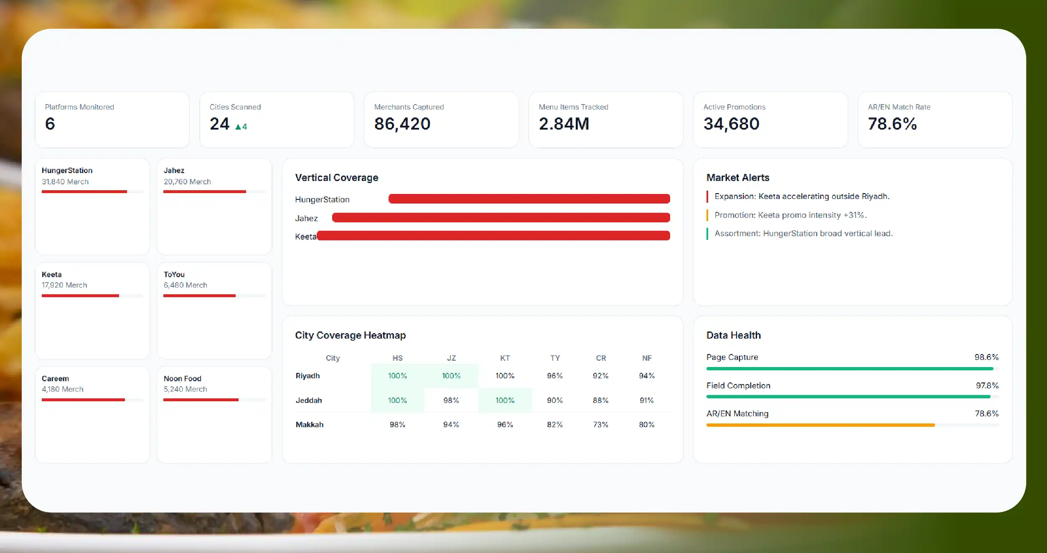Open the HungerStation platform card

coord(92,206)
